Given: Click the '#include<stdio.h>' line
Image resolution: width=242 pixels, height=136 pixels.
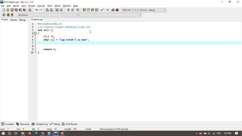Looking at the screenshot, I should coord(50,24).
